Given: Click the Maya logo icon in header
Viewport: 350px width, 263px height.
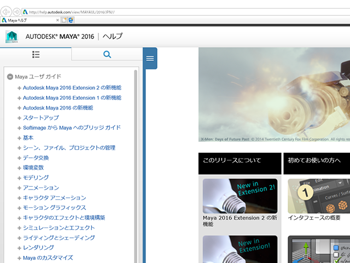Looking at the screenshot, I should [12, 37].
